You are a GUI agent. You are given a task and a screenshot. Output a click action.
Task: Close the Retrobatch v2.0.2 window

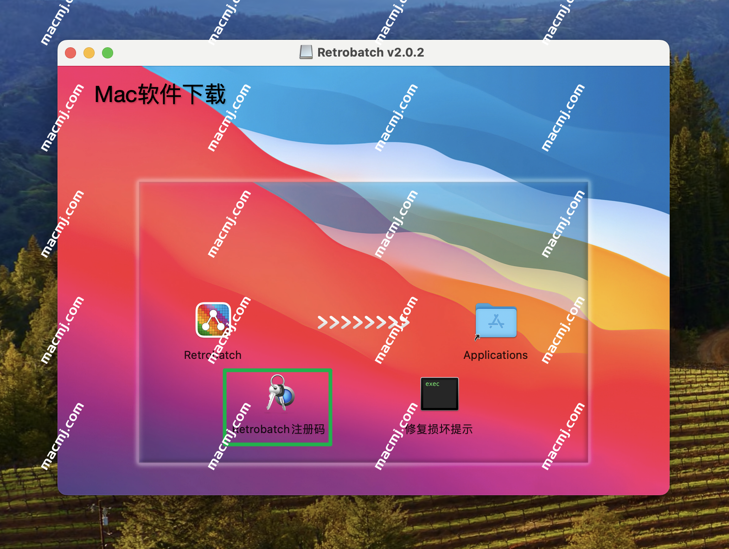coord(70,53)
